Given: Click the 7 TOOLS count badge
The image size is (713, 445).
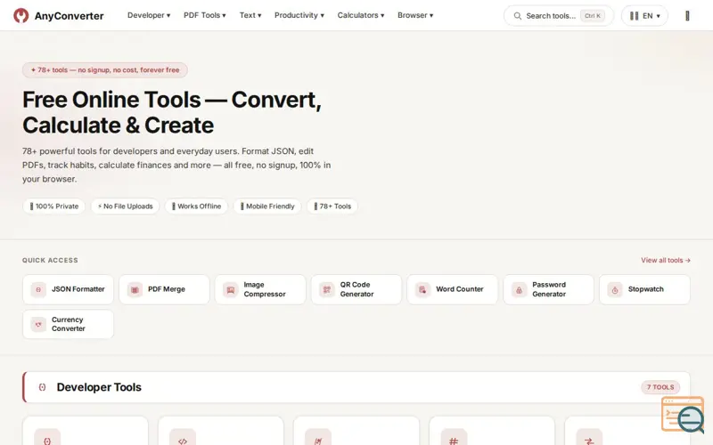Looking at the screenshot, I should (660, 387).
